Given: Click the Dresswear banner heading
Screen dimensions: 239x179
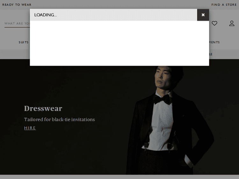Looking at the screenshot, I should [x=43, y=108].
